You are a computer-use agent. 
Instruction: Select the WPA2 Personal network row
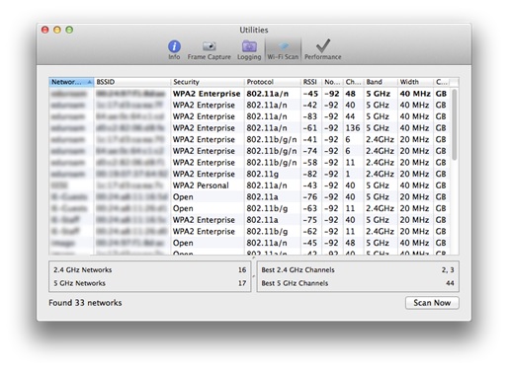249,185
